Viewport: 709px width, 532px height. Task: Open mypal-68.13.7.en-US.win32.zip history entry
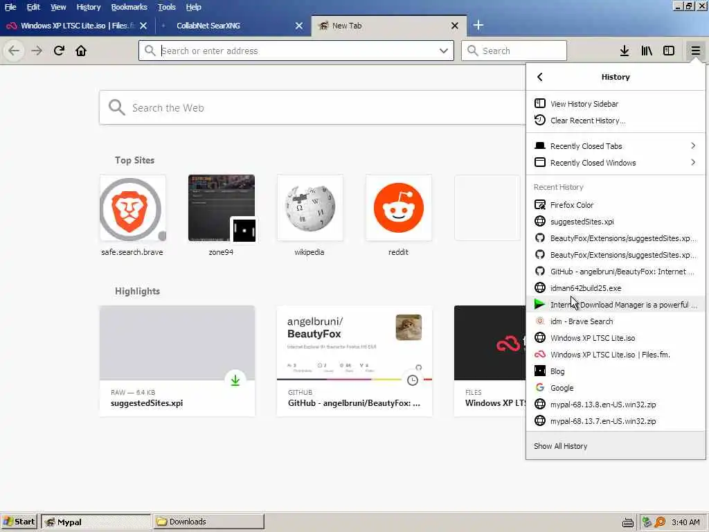click(616, 421)
